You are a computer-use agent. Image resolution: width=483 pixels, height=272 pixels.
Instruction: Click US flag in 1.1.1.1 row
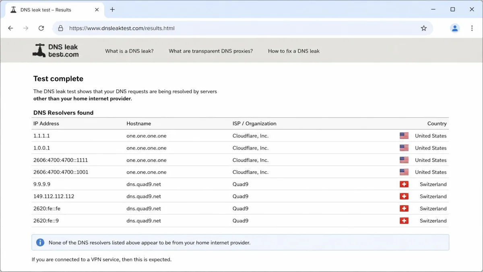coord(404,136)
